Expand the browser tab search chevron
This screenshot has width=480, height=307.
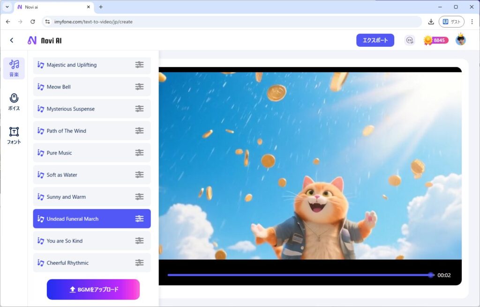(x=7, y=7)
